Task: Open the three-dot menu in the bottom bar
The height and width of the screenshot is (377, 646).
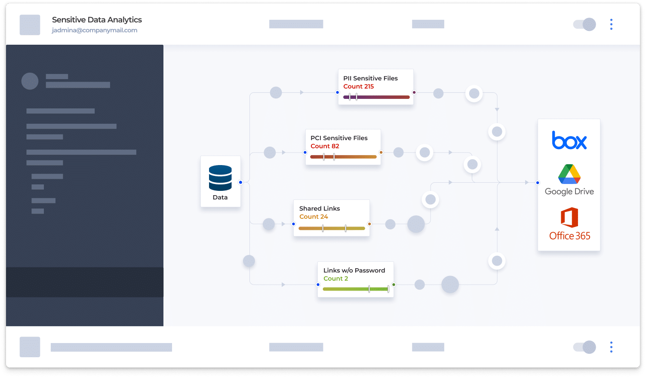Action: (611, 347)
